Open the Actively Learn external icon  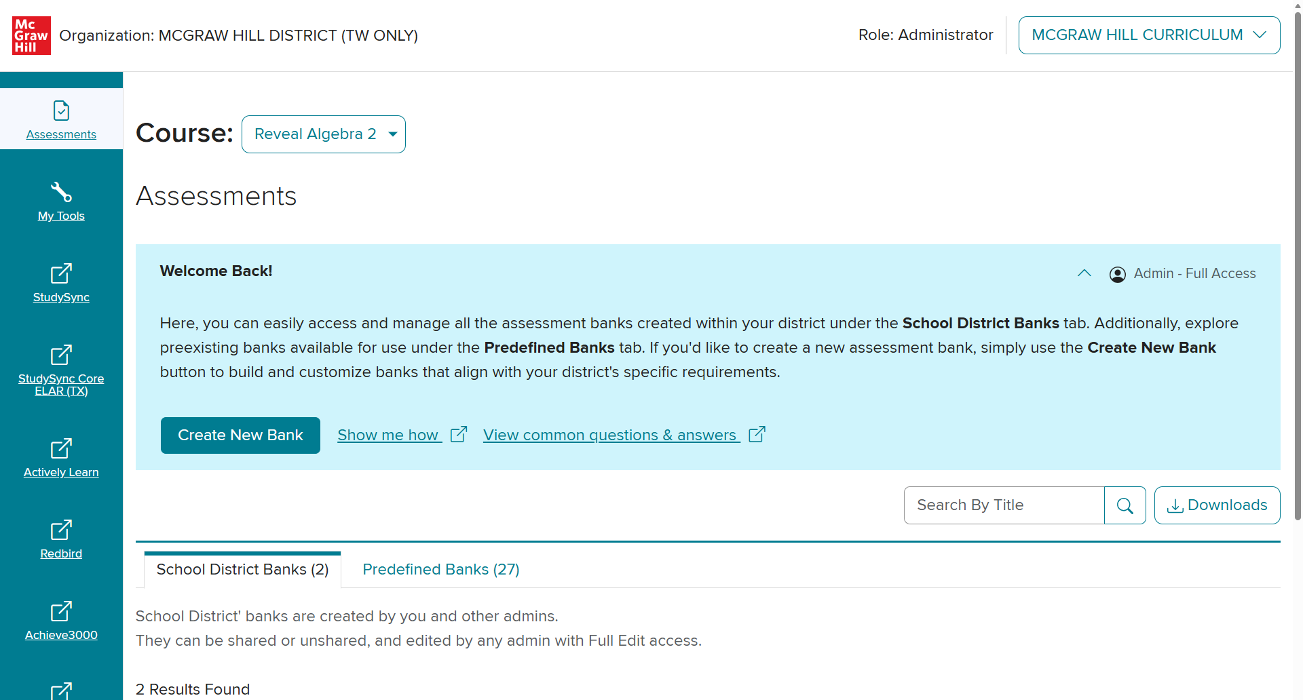tap(61, 448)
